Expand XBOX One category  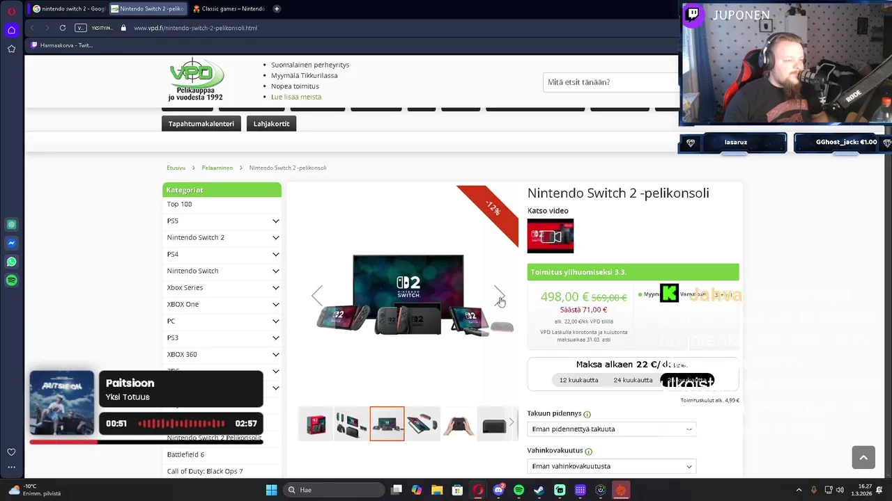coord(276,304)
